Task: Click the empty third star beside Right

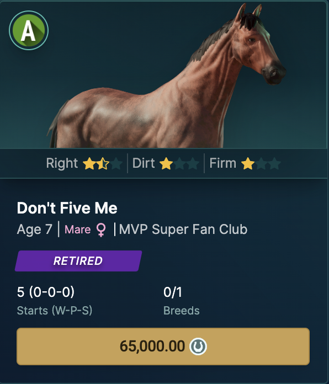Action: coord(116,164)
